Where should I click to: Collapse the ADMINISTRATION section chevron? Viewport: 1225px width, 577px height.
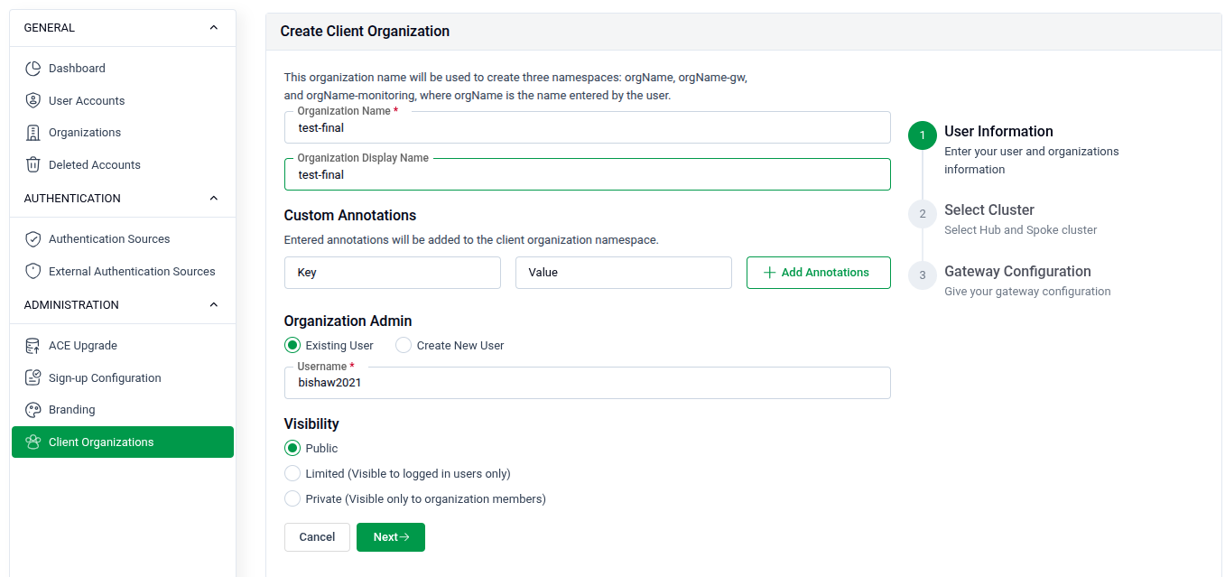(x=214, y=305)
